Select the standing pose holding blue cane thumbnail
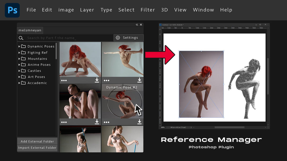287x161 pixels. tap(123, 139)
